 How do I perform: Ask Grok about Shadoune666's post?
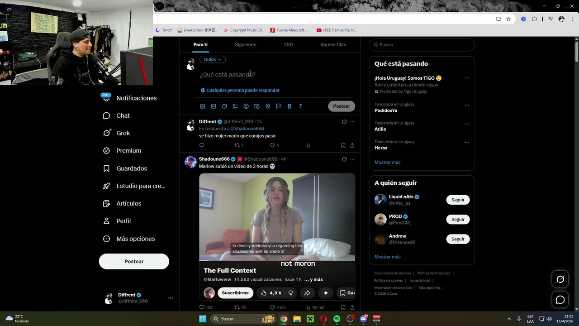click(x=344, y=159)
